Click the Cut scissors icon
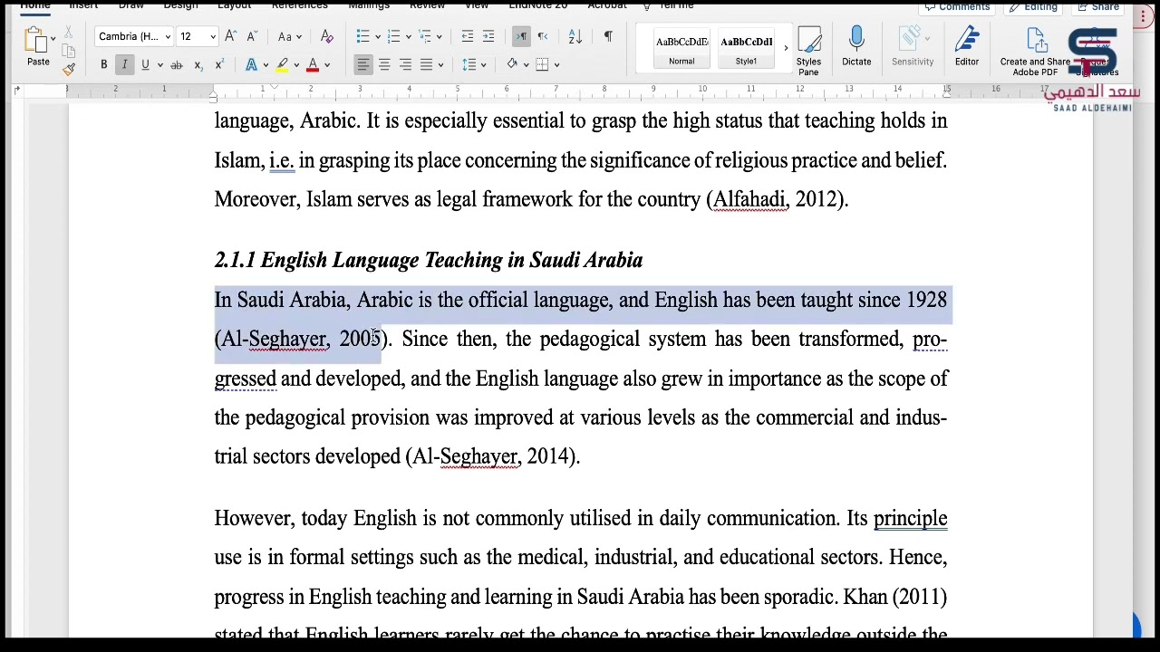 [x=68, y=34]
